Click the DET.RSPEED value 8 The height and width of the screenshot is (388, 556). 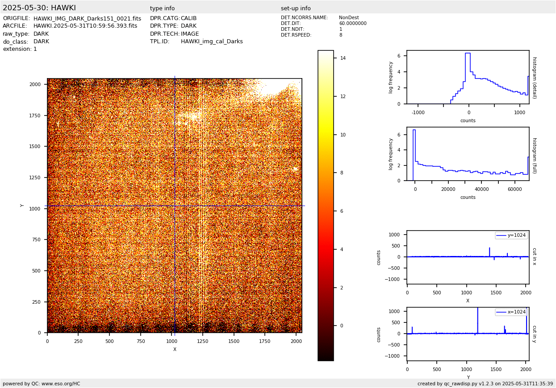point(341,35)
